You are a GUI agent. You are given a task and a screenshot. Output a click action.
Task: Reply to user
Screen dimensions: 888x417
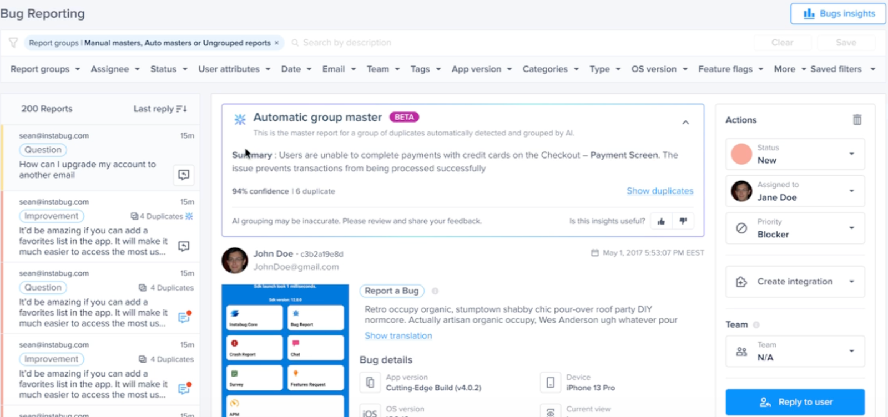pos(795,402)
